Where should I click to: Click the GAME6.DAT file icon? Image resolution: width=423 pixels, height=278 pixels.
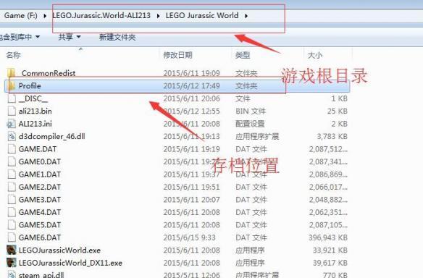coord(12,237)
